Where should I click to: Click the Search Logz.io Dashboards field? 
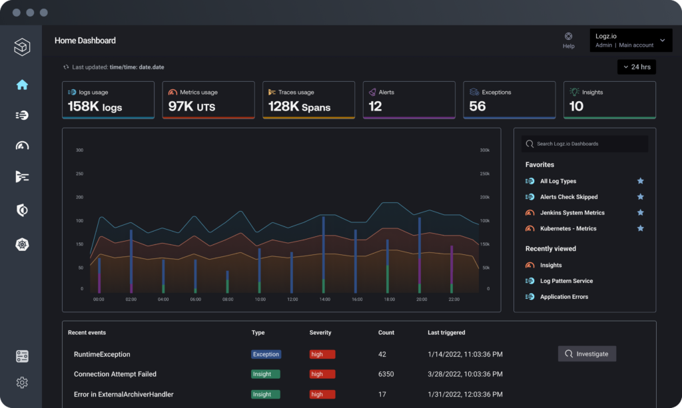(584, 144)
